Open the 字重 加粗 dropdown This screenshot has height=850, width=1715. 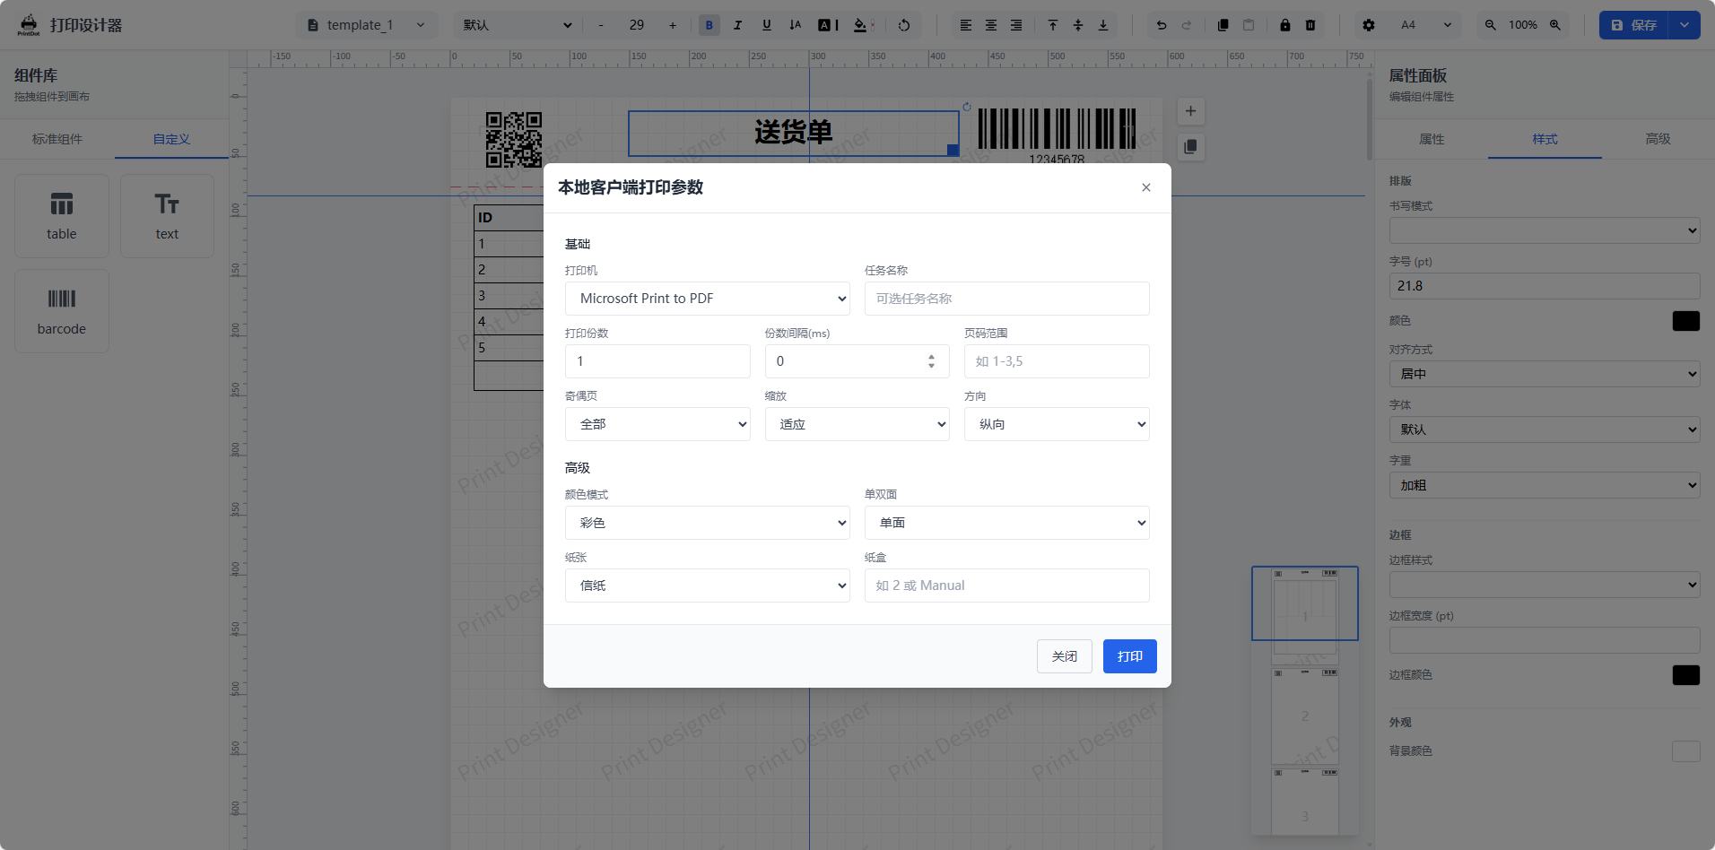click(1545, 485)
